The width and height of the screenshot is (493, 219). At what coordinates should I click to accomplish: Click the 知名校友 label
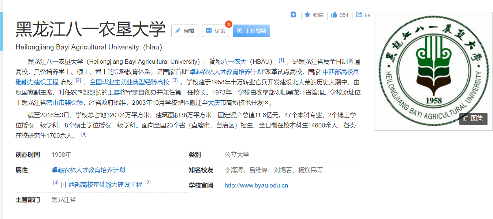[x=201, y=170]
